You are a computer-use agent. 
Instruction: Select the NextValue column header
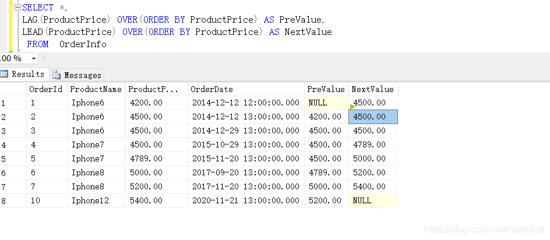click(x=372, y=89)
